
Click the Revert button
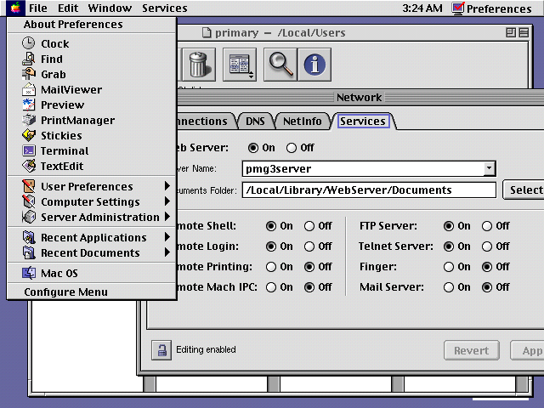point(471,350)
